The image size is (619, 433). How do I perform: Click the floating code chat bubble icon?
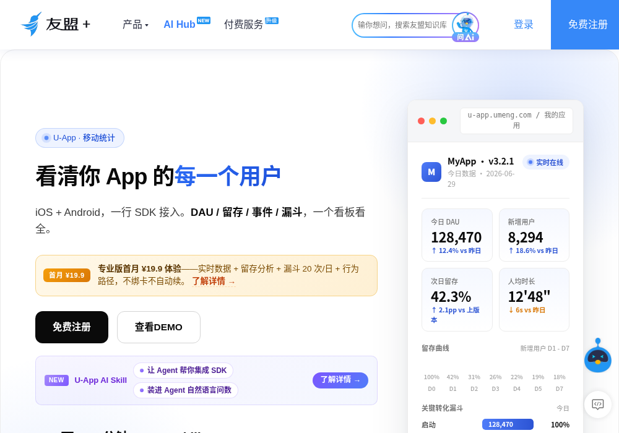[x=598, y=404]
